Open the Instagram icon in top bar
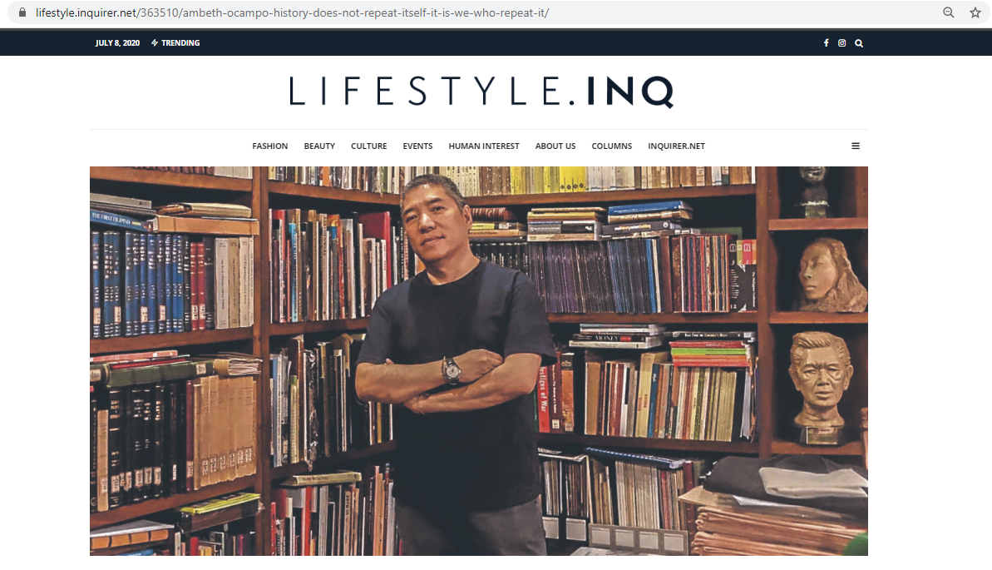992x570 pixels. coord(842,43)
